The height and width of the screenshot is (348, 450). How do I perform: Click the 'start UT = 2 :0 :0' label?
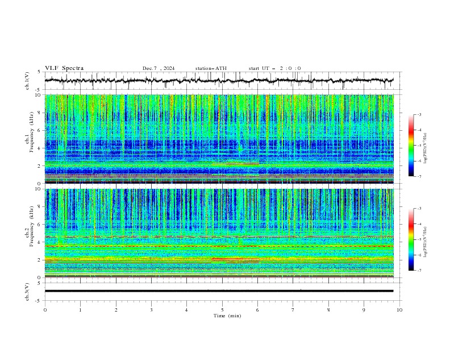point(274,68)
